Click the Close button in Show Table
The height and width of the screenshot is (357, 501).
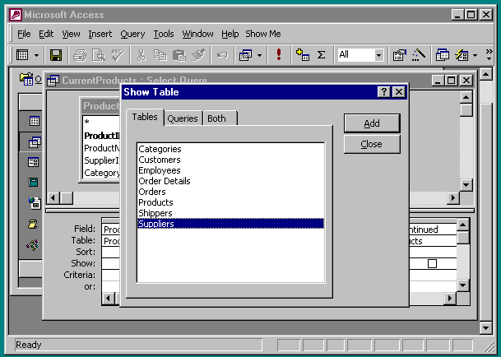(371, 144)
